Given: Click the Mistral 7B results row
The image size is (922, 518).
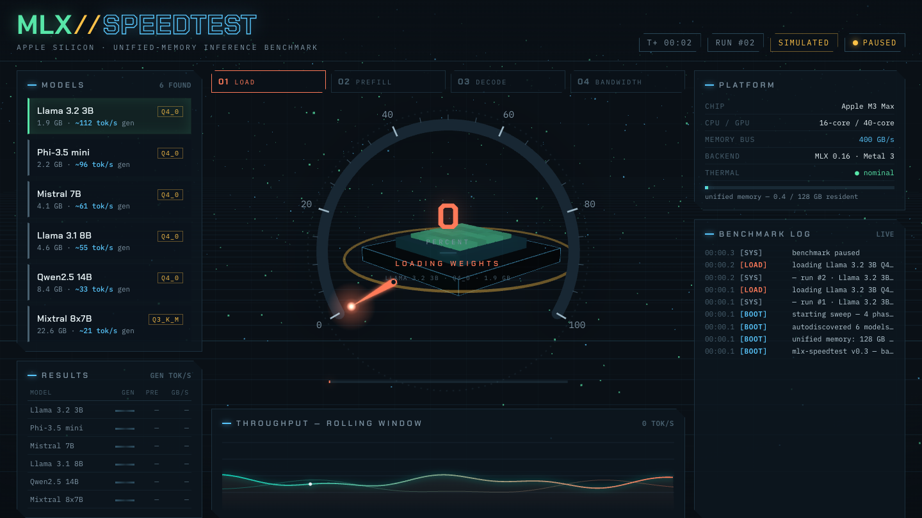Looking at the screenshot, I should 109,446.
